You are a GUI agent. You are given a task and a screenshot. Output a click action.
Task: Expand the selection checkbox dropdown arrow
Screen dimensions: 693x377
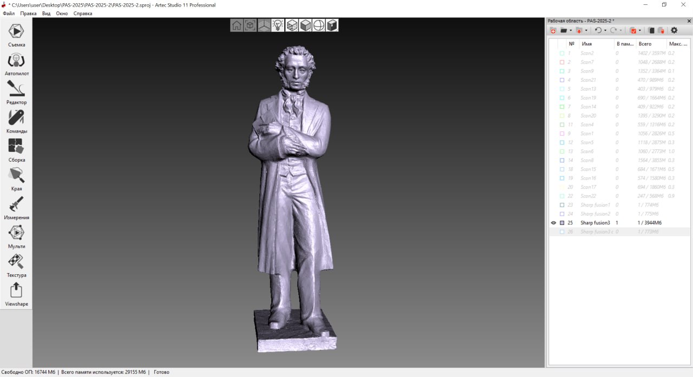coord(640,31)
